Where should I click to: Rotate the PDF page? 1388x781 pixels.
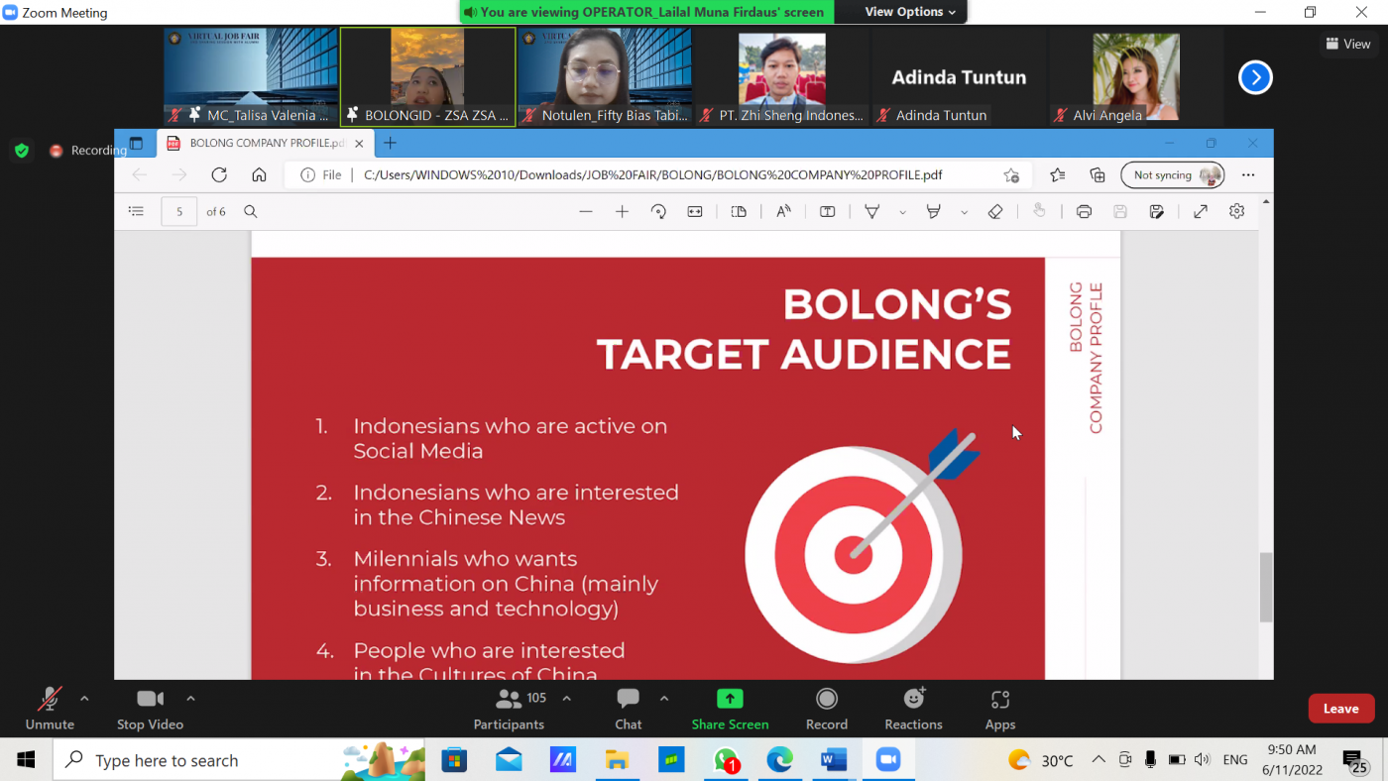click(658, 211)
